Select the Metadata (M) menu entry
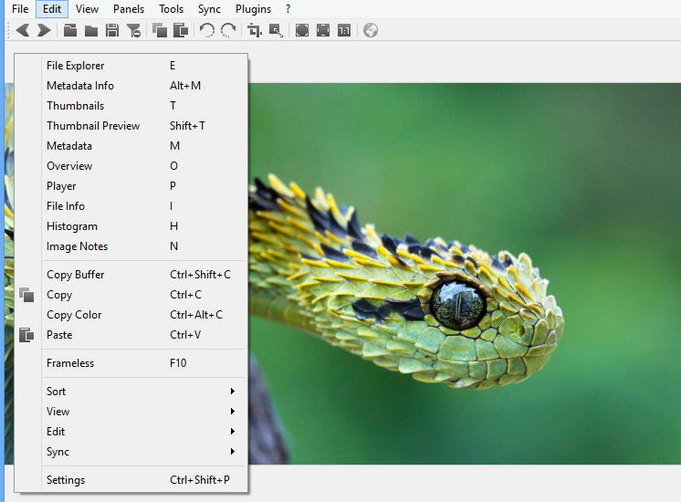Screen dimensions: 681x502 point(131,146)
